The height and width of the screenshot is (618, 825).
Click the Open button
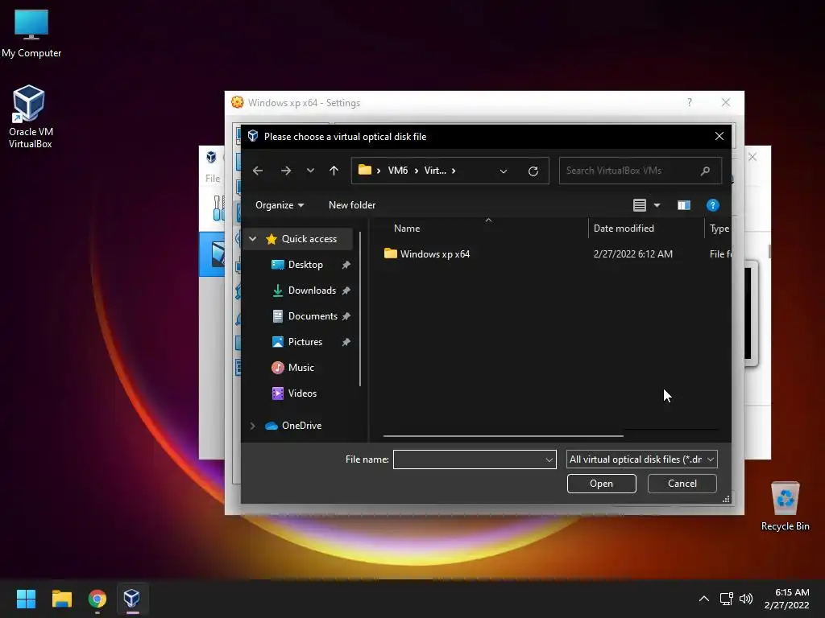click(x=601, y=484)
